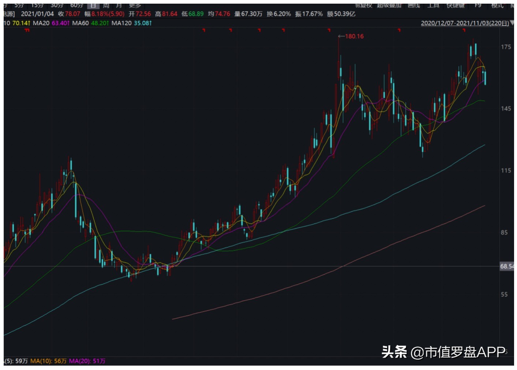
Task: Click the 高81.64 high price value
Action: click(x=166, y=14)
